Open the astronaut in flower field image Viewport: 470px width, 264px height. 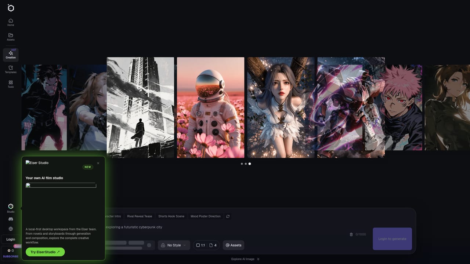[210, 107]
